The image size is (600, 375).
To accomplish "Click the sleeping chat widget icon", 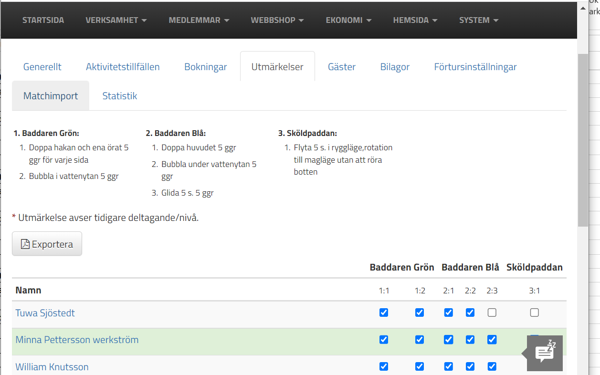I will tap(545, 353).
